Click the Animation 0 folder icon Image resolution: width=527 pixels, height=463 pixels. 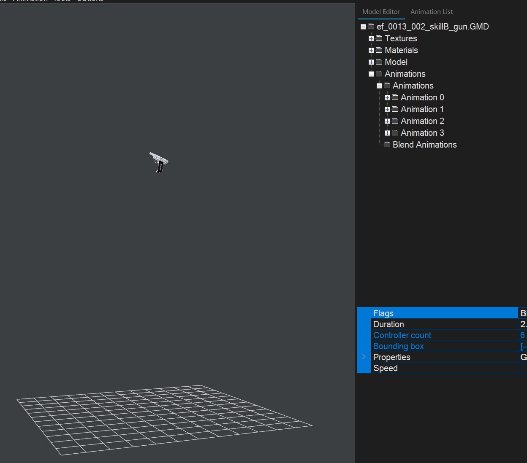tap(395, 97)
